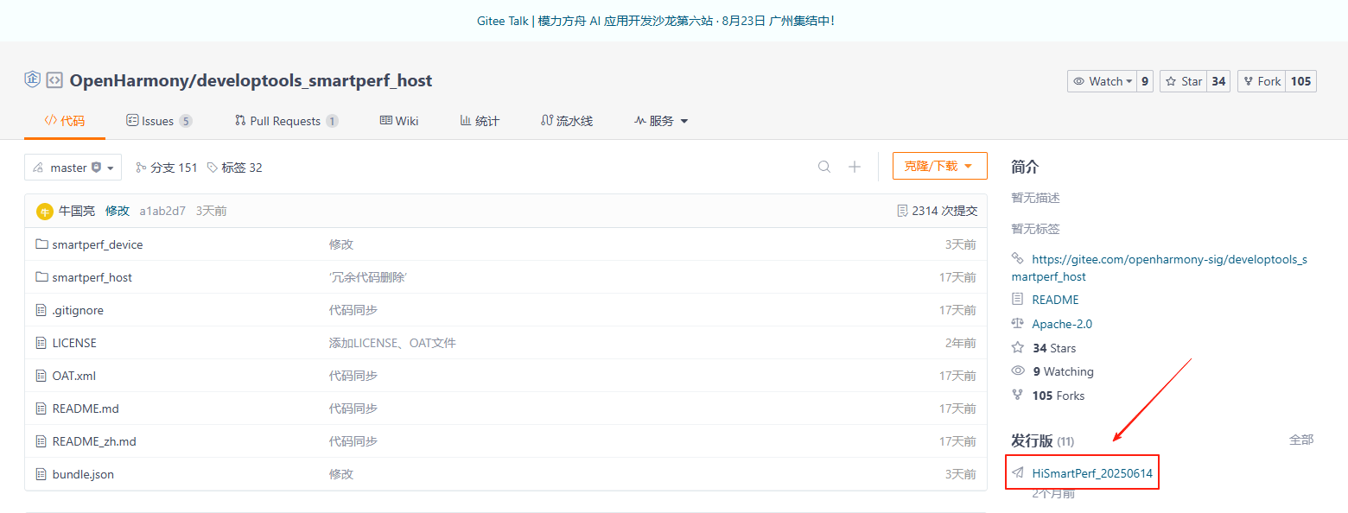Open the smartperf_host folder name
Screen dimensions: 1348x513
[x=92, y=277]
